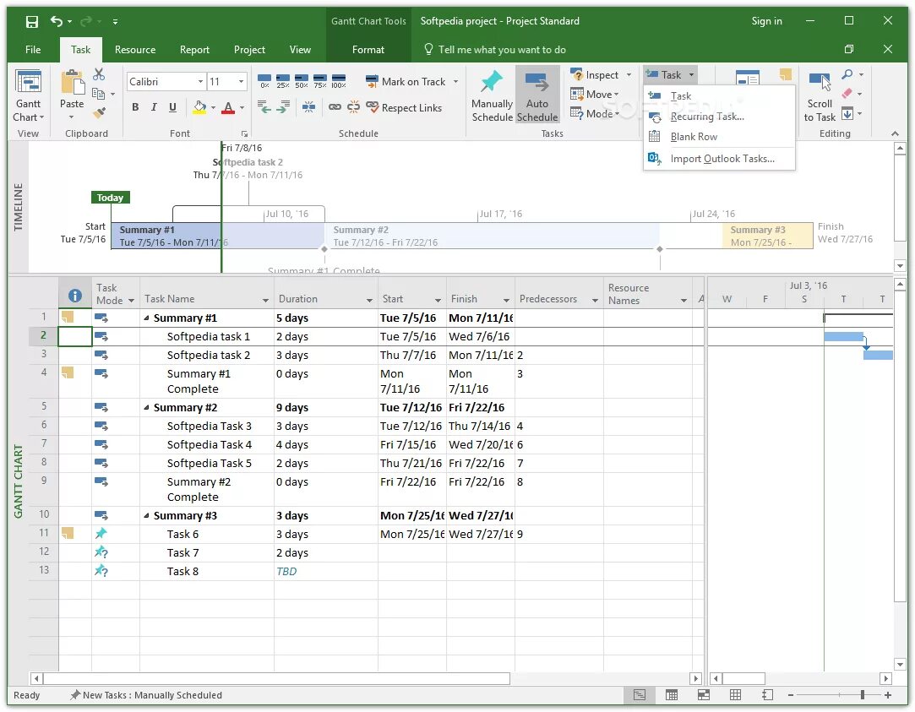Choose Import Outlook Tasks... menu item
The height and width of the screenshot is (712, 915).
[719, 159]
